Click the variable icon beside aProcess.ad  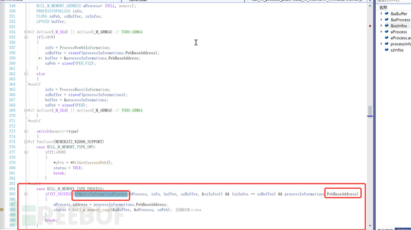[387, 38]
